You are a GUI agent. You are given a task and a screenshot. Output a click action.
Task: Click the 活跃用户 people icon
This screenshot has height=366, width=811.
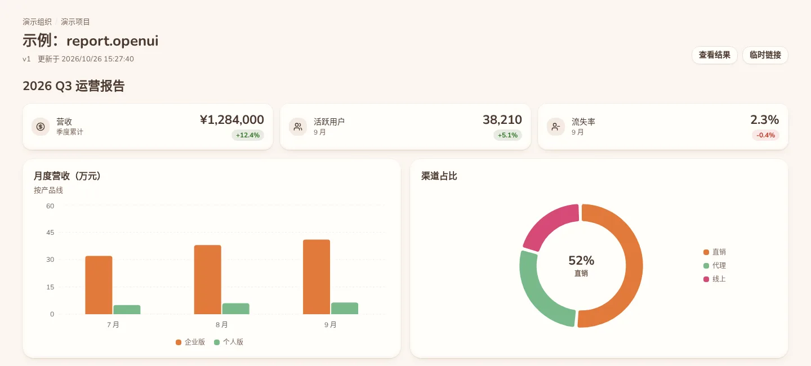[x=298, y=127]
